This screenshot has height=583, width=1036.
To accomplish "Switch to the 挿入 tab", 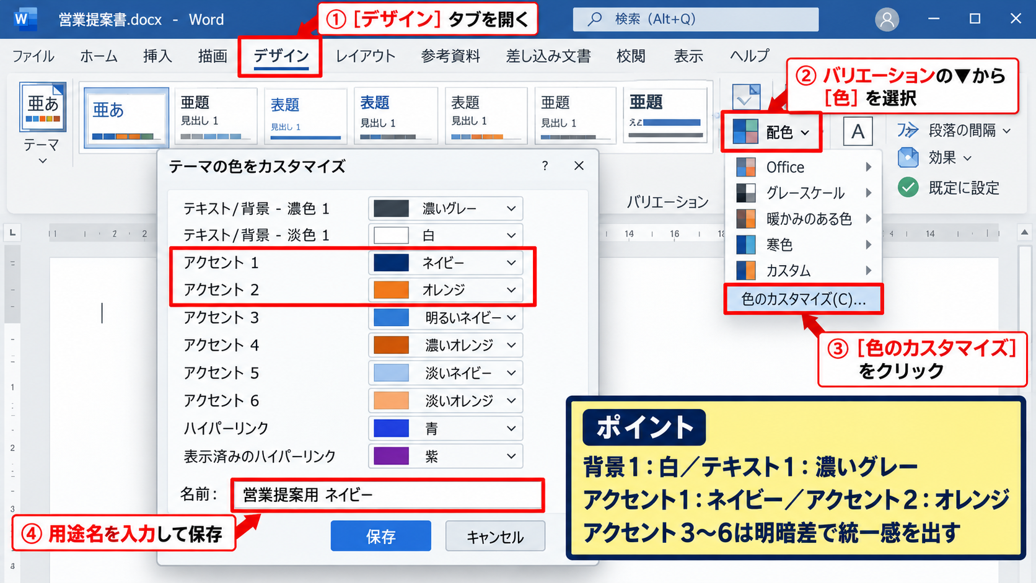I will click(x=157, y=56).
